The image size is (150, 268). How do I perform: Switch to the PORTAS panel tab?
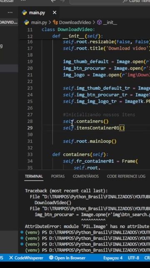tap(58, 176)
